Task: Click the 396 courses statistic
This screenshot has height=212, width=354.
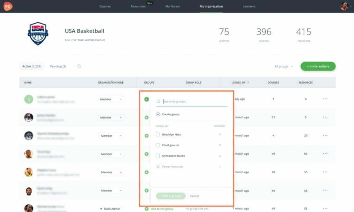Action: 264,35
